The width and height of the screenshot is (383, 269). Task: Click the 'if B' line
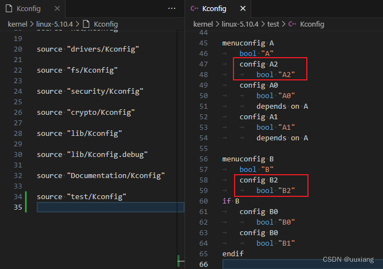(x=231, y=201)
